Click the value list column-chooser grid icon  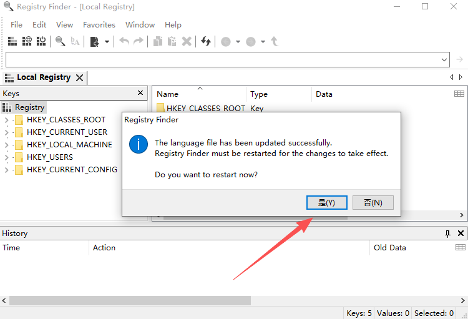coord(459,94)
